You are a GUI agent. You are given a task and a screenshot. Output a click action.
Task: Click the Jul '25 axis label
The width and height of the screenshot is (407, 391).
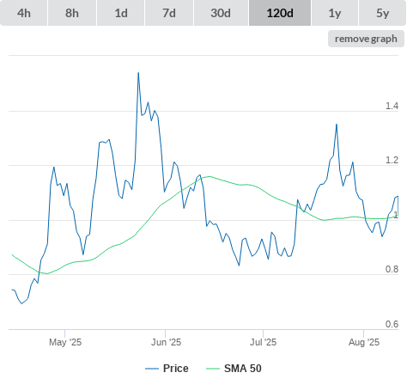coord(263,342)
